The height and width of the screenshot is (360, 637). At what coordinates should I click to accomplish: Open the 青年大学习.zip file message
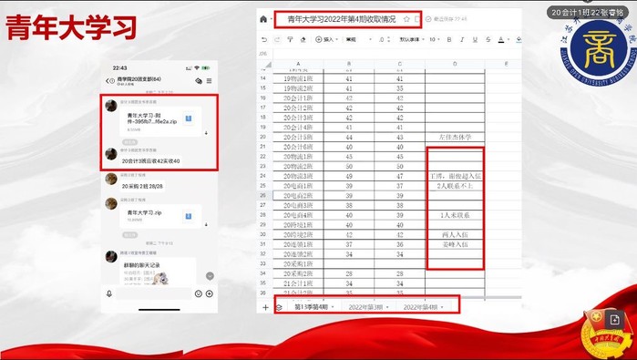(x=160, y=216)
